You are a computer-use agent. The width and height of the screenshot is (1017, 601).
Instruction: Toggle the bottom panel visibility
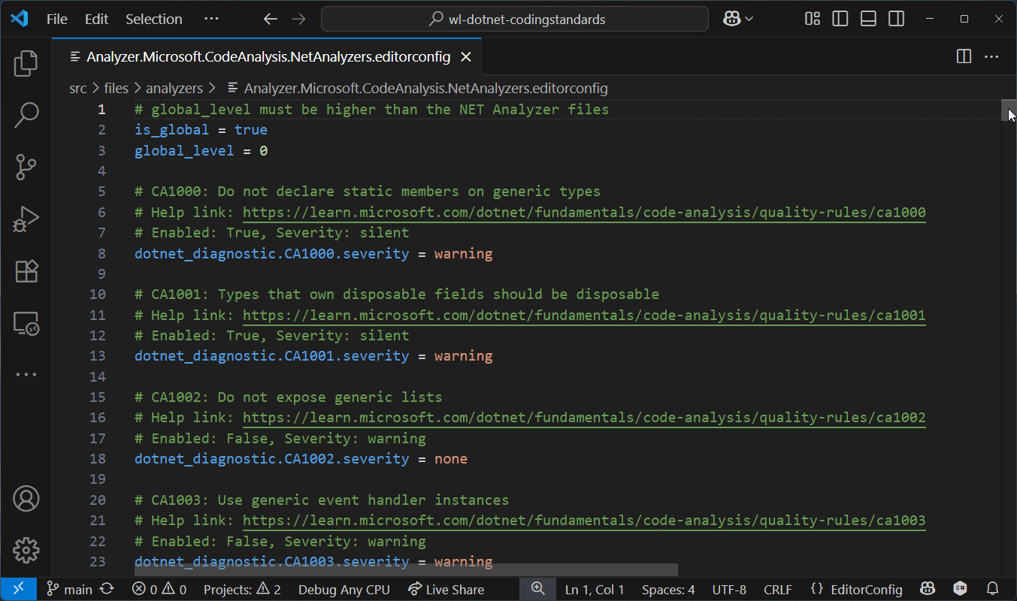pos(868,19)
